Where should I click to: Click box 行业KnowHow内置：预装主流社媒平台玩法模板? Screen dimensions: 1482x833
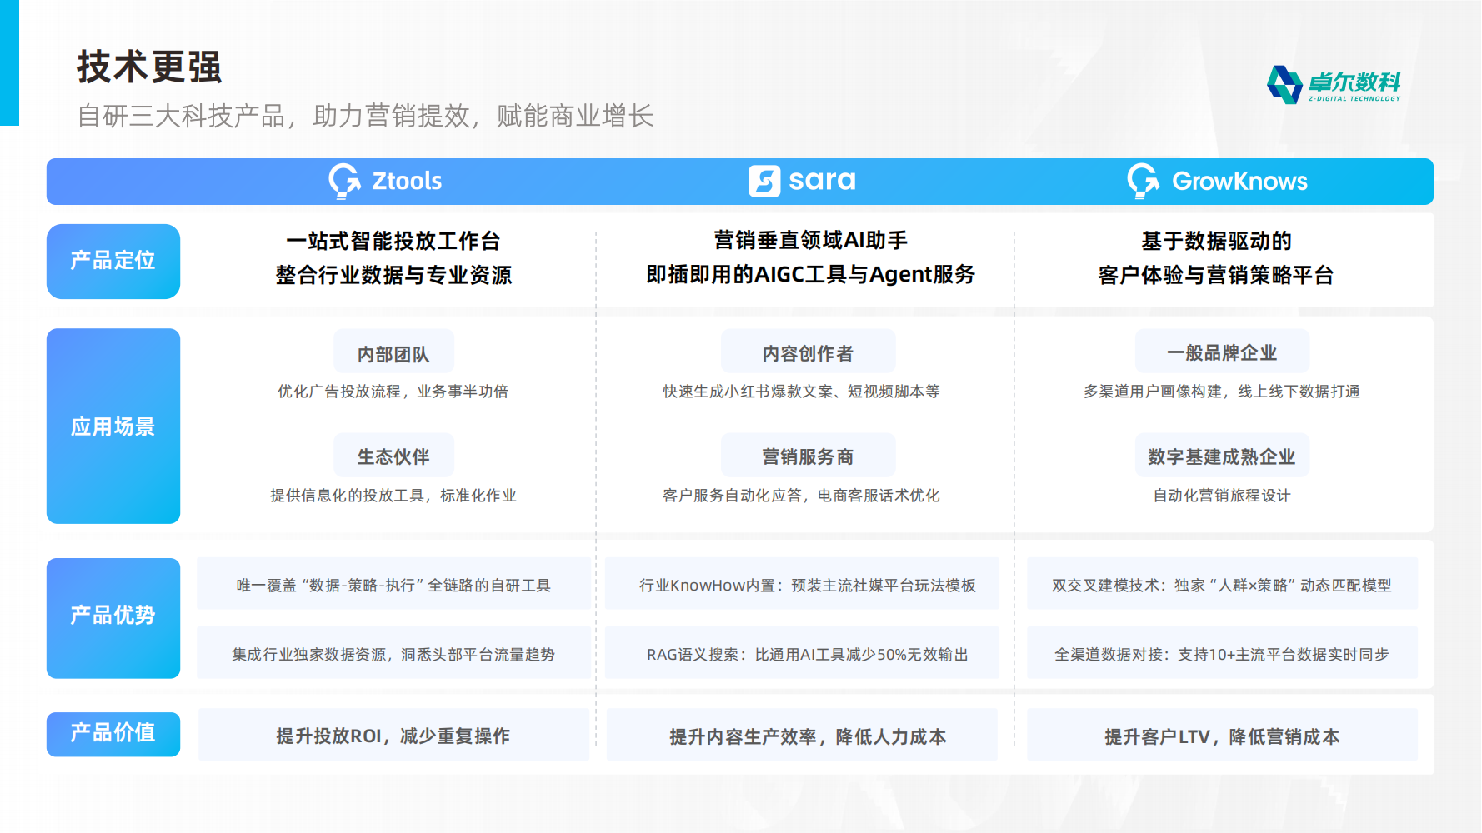click(803, 584)
